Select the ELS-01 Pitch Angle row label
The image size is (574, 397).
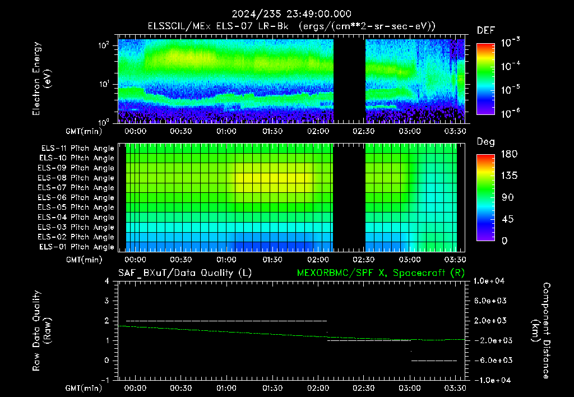click(77, 247)
